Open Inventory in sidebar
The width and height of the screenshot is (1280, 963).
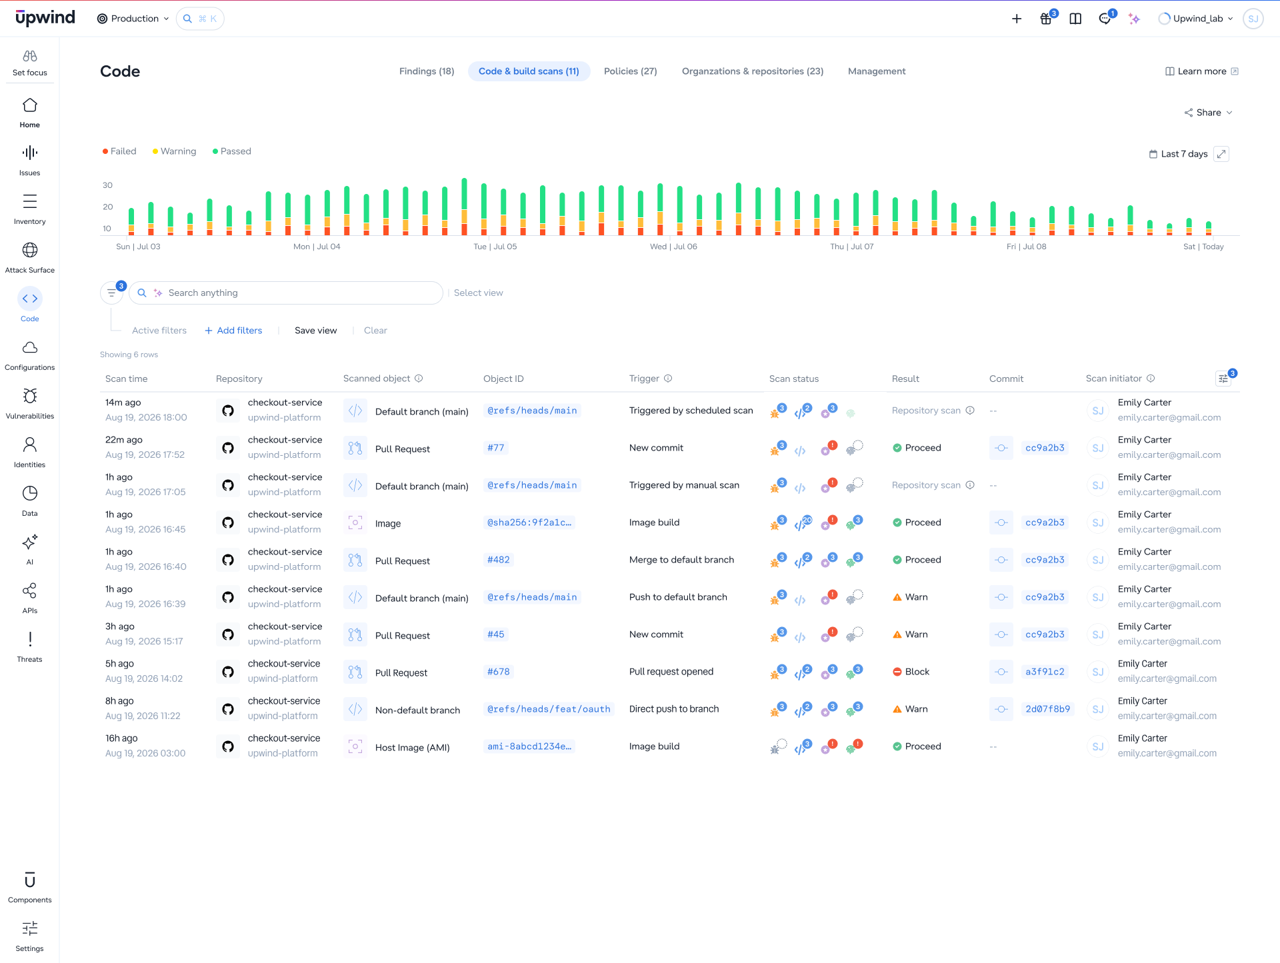tap(29, 210)
